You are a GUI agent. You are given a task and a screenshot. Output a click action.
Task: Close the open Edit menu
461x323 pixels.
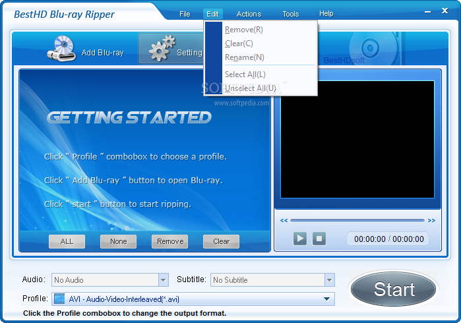(212, 14)
